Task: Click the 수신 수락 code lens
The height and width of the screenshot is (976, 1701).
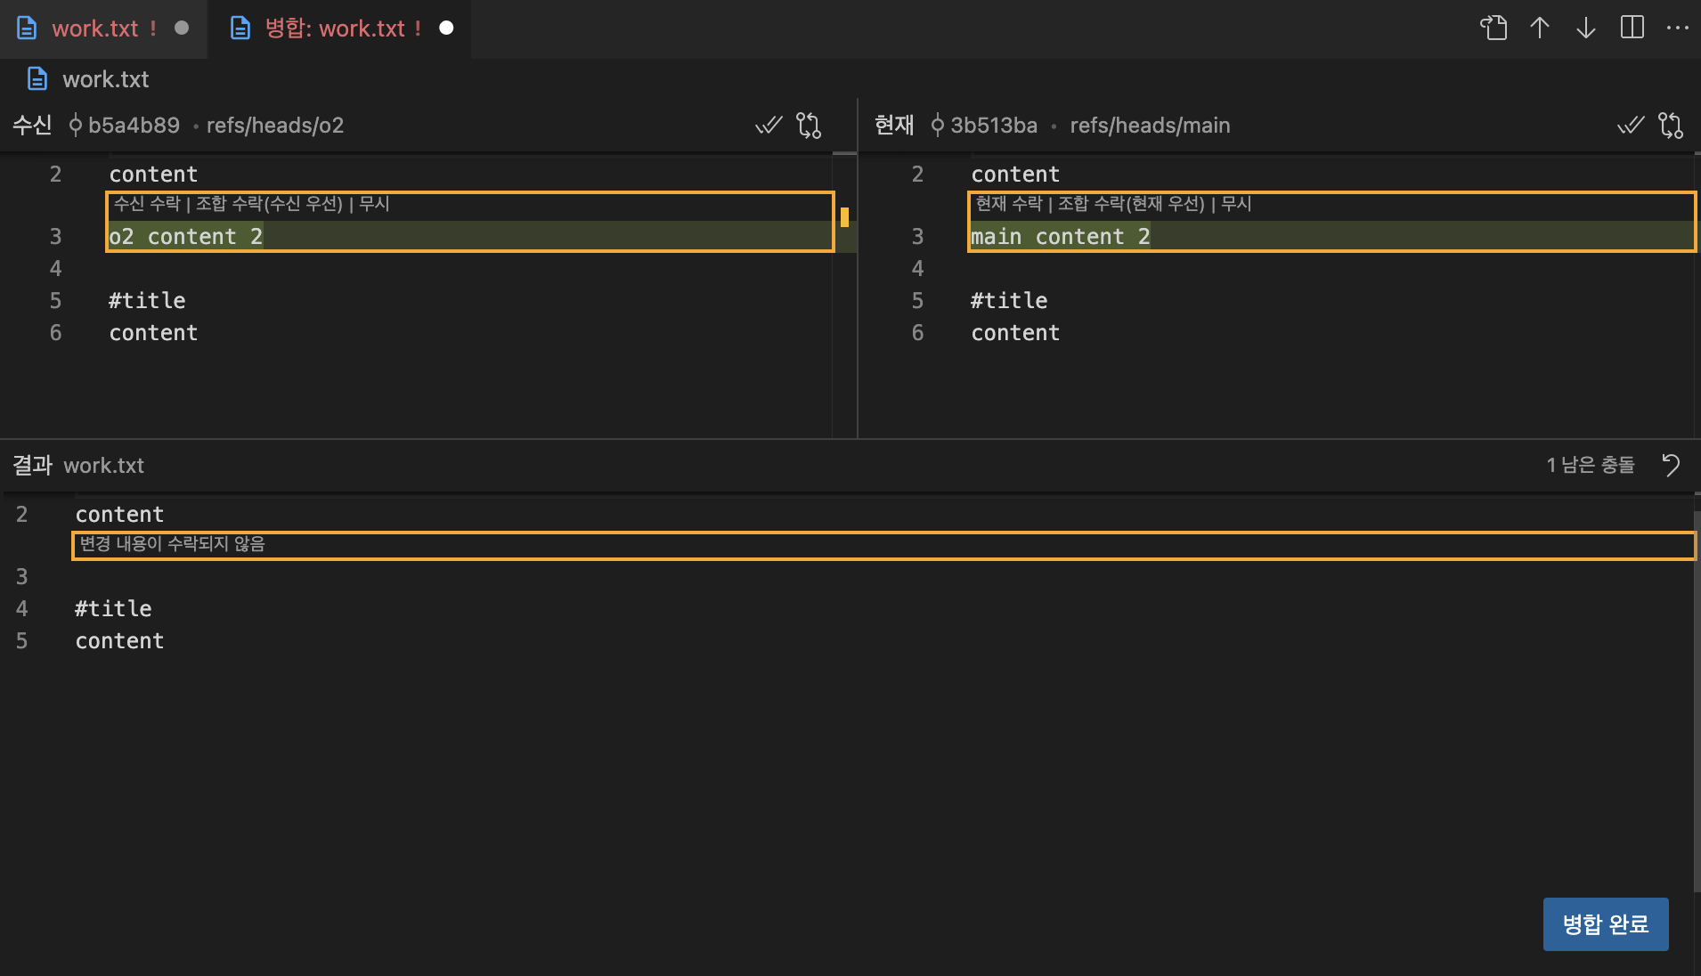Action: (x=147, y=204)
